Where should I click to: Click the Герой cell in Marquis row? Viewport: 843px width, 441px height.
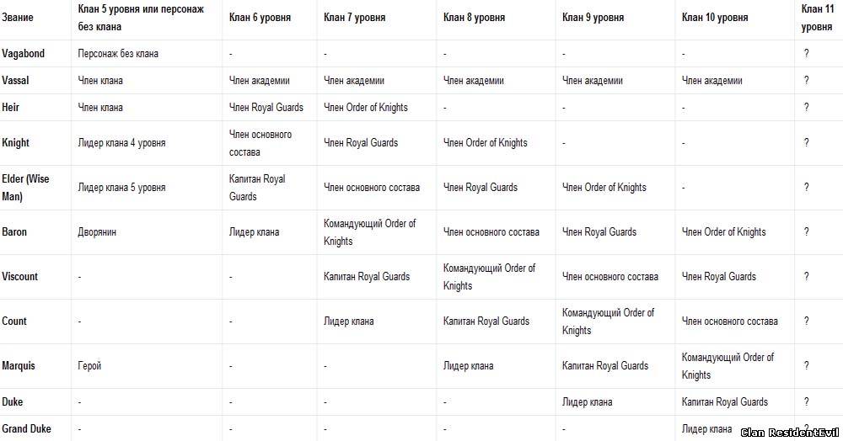tap(89, 366)
